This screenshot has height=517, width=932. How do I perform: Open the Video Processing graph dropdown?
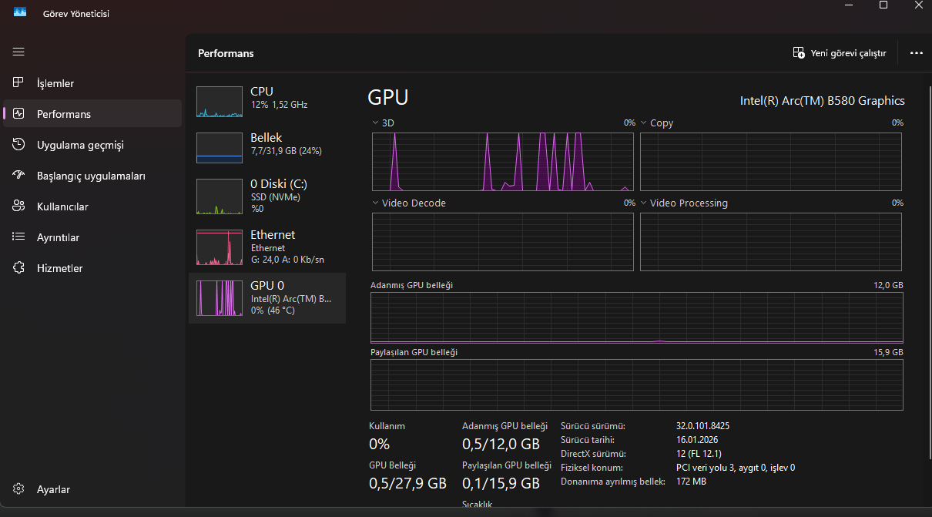click(x=643, y=203)
